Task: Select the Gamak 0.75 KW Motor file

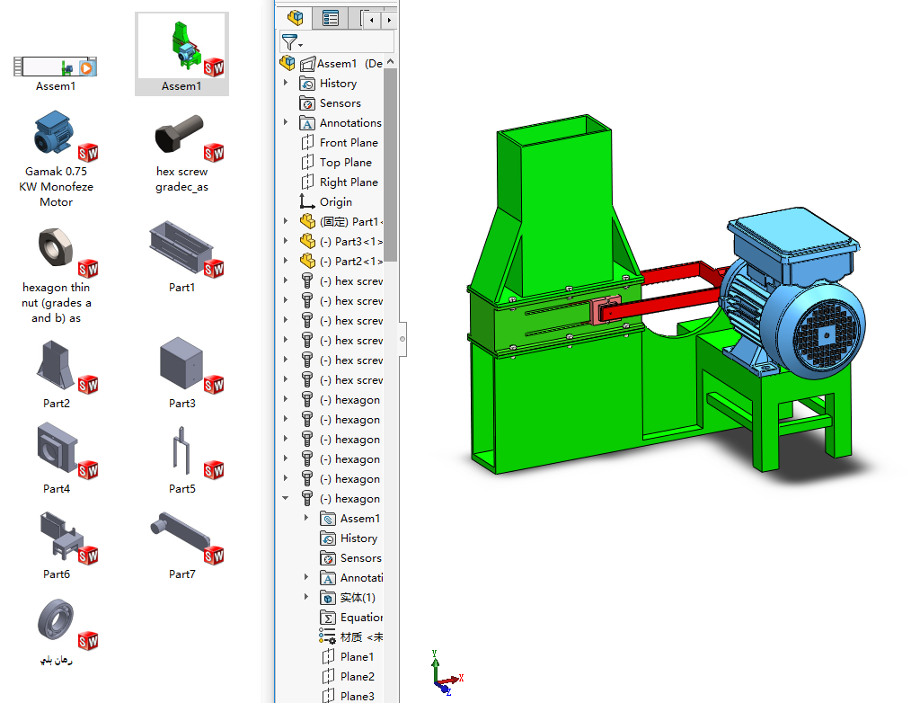Action: [56, 159]
